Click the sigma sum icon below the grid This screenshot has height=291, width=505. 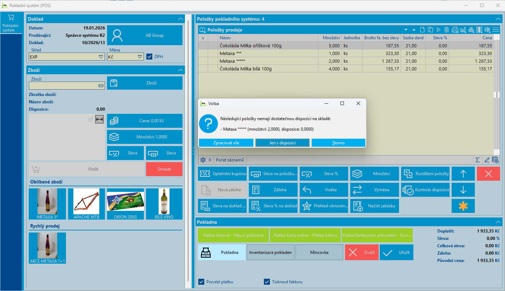click(x=478, y=160)
